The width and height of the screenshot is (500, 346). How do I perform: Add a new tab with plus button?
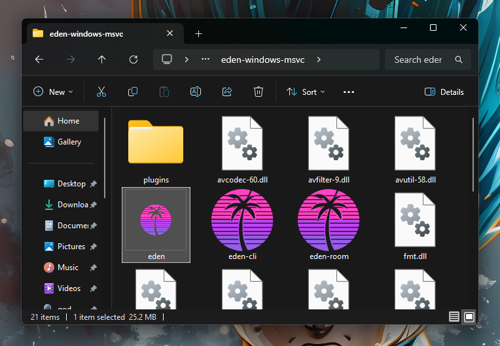[199, 34]
